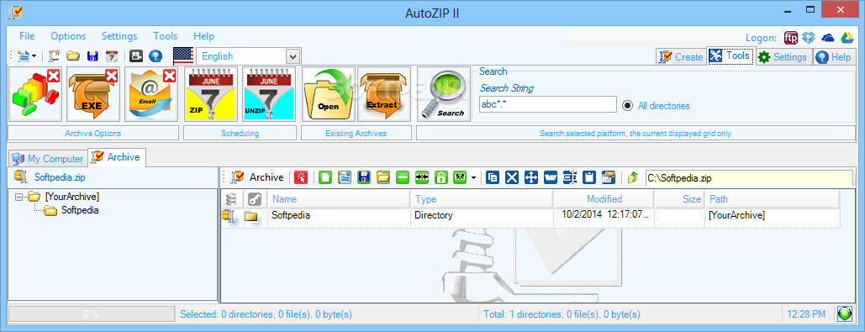The height and width of the screenshot is (332, 865).
Task: Click the Search magnifier icon
Action: [444, 94]
